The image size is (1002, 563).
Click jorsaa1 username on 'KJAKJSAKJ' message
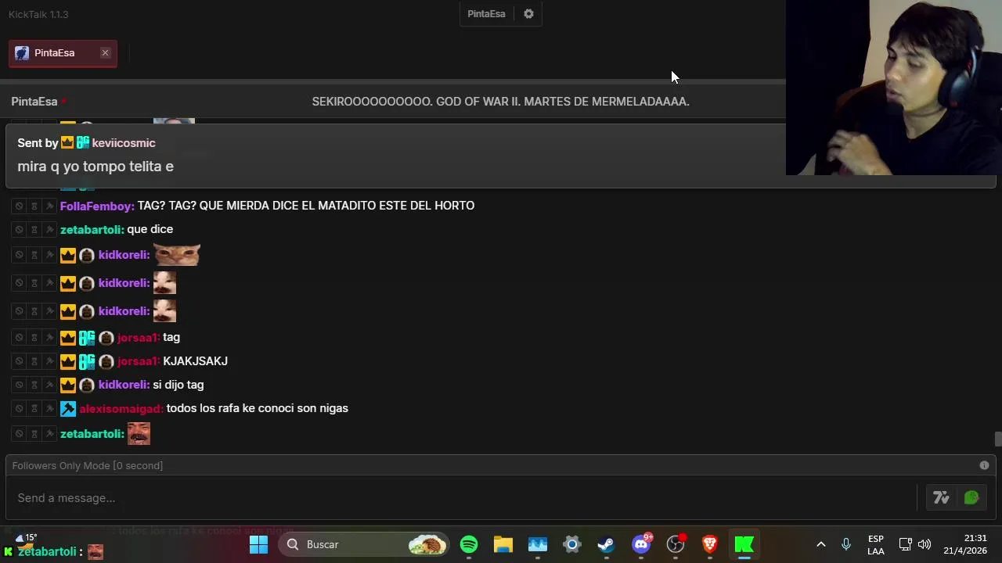tap(138, 361)
